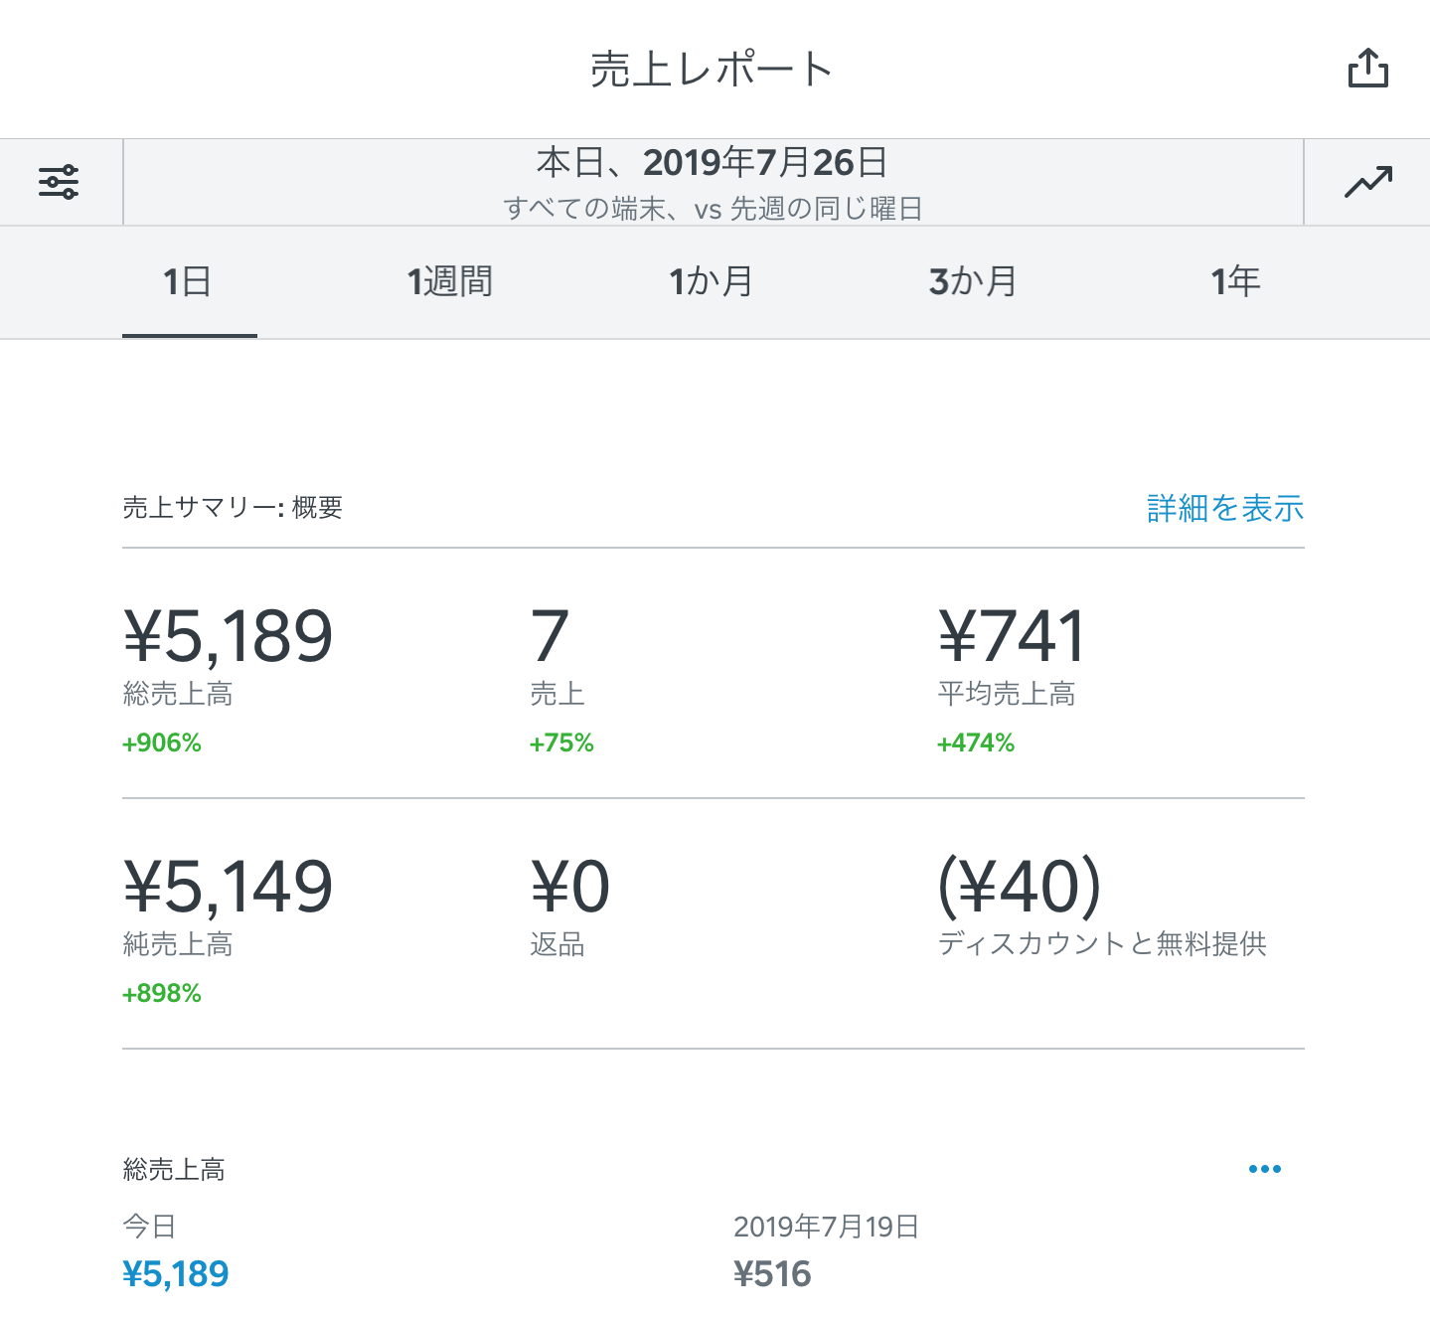Open the three-dot menu next to 総売上高
This screenshot has height=1318, width=1430.
click(x=1264, y=1168)
